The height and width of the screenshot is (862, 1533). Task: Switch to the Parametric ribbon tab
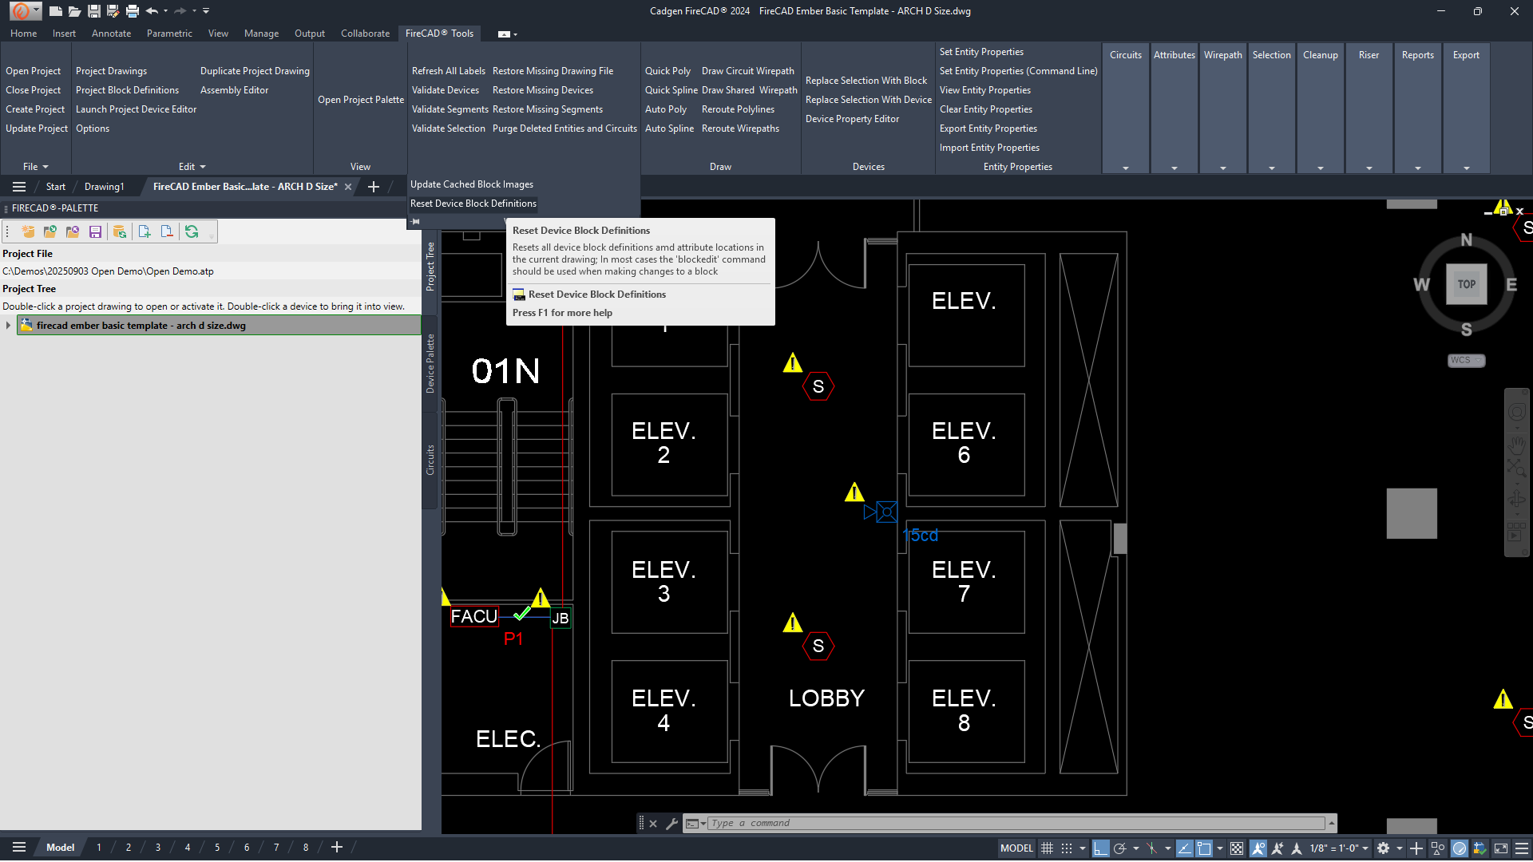tap(169, 34)
